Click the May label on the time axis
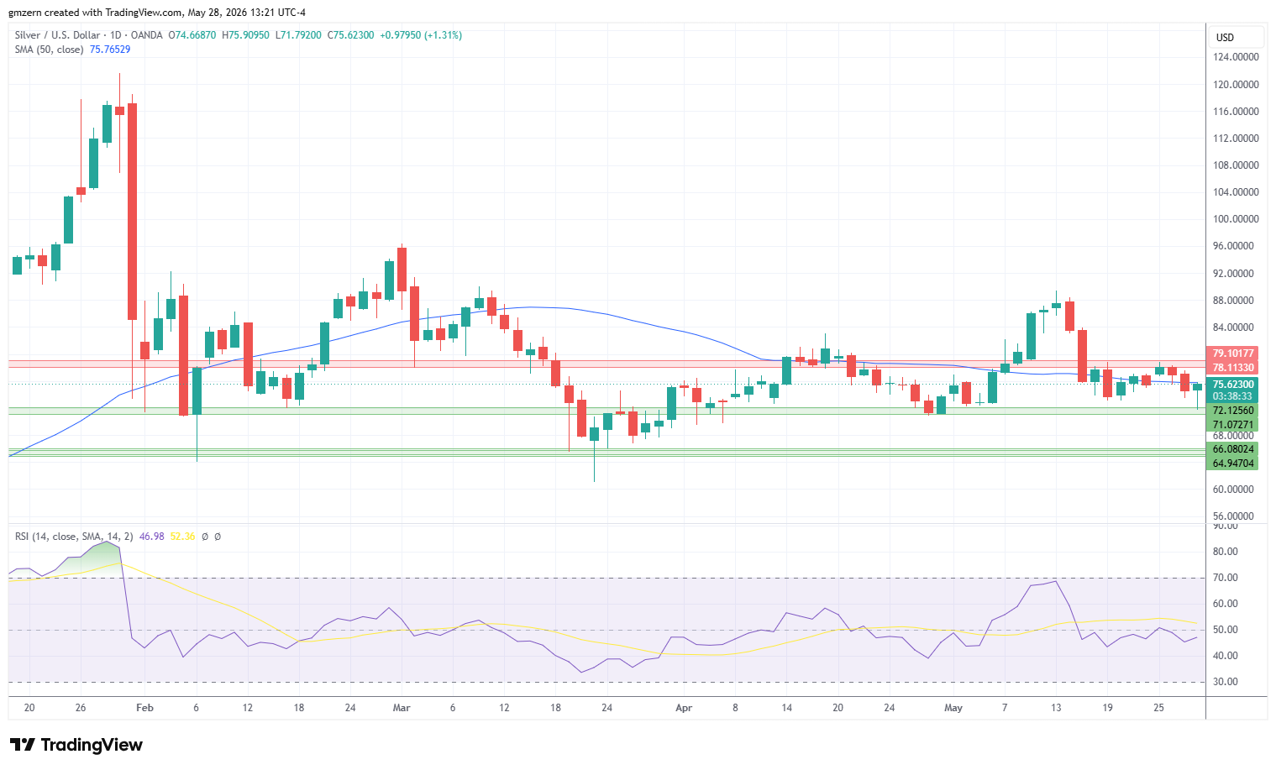The height and width of the screenshot is (770, 1276). 953,708
